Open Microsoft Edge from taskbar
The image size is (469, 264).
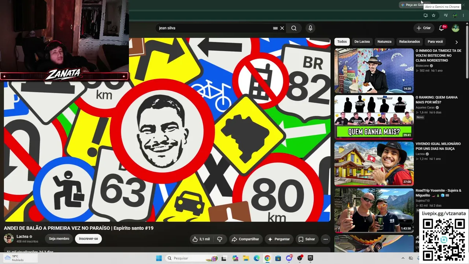click(256, 258)
